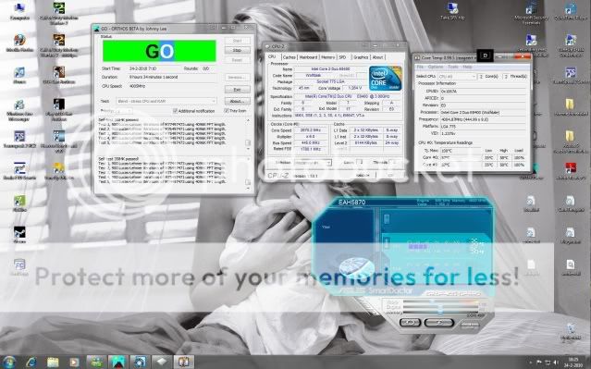
Task: Open Windows Explorer folder on taskbar
Action: click(53, 363)
